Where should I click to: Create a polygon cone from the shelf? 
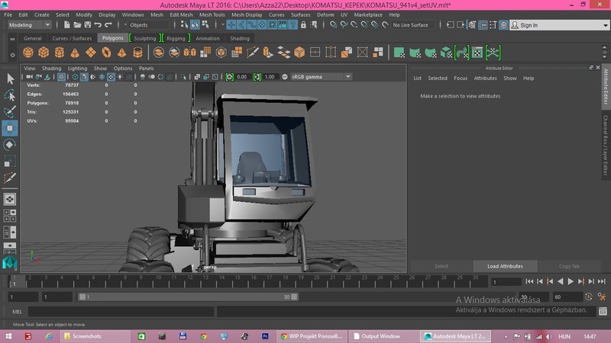(x=75, y=52)
